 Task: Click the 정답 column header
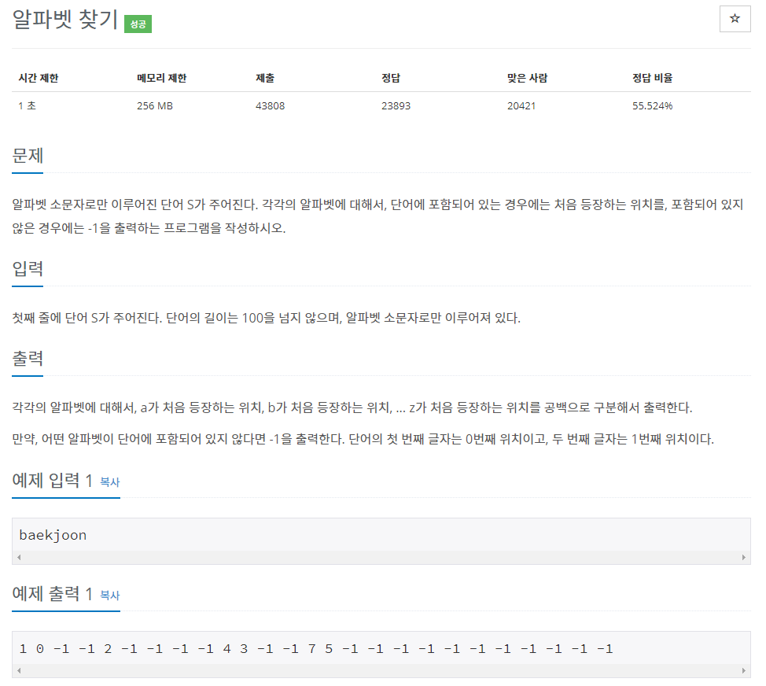tap(391, 78)
